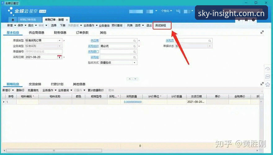Image resolution: width=273 pixels, height=155 pixels.
Task: Click search icon in 供应商 field
Action: click(134, 41)
